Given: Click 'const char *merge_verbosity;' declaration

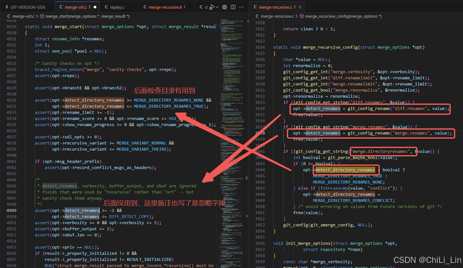Looking at the screenshot, I should (318, 262).
